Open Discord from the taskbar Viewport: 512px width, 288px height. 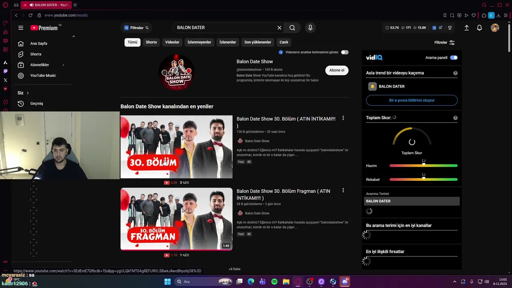[x=345, y=282]
